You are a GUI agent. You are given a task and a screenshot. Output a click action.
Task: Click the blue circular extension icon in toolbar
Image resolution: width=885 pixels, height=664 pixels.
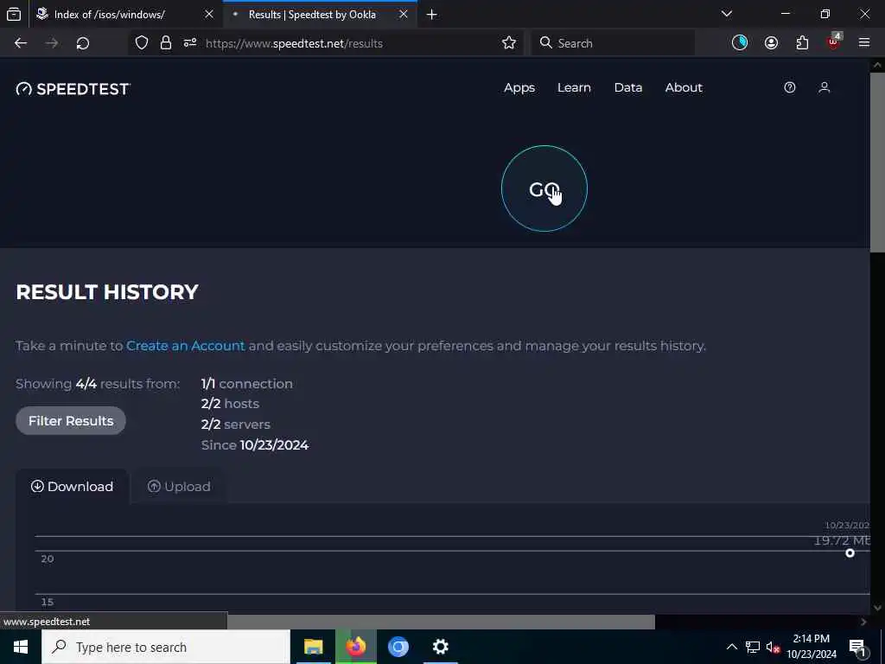coord(740,43)
